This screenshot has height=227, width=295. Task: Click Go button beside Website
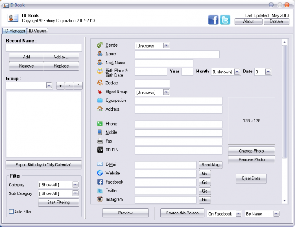[205, 174]
